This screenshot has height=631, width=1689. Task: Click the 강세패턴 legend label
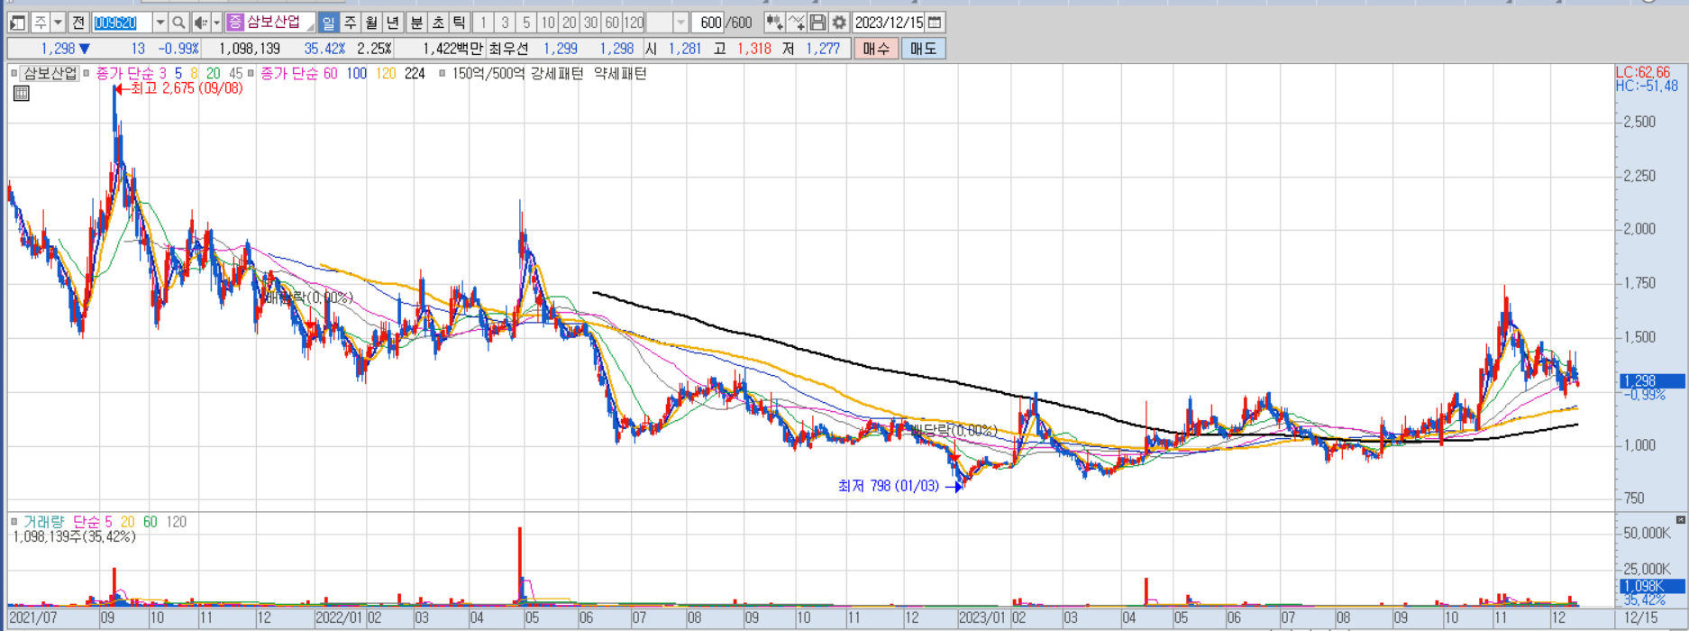point(557,73)
